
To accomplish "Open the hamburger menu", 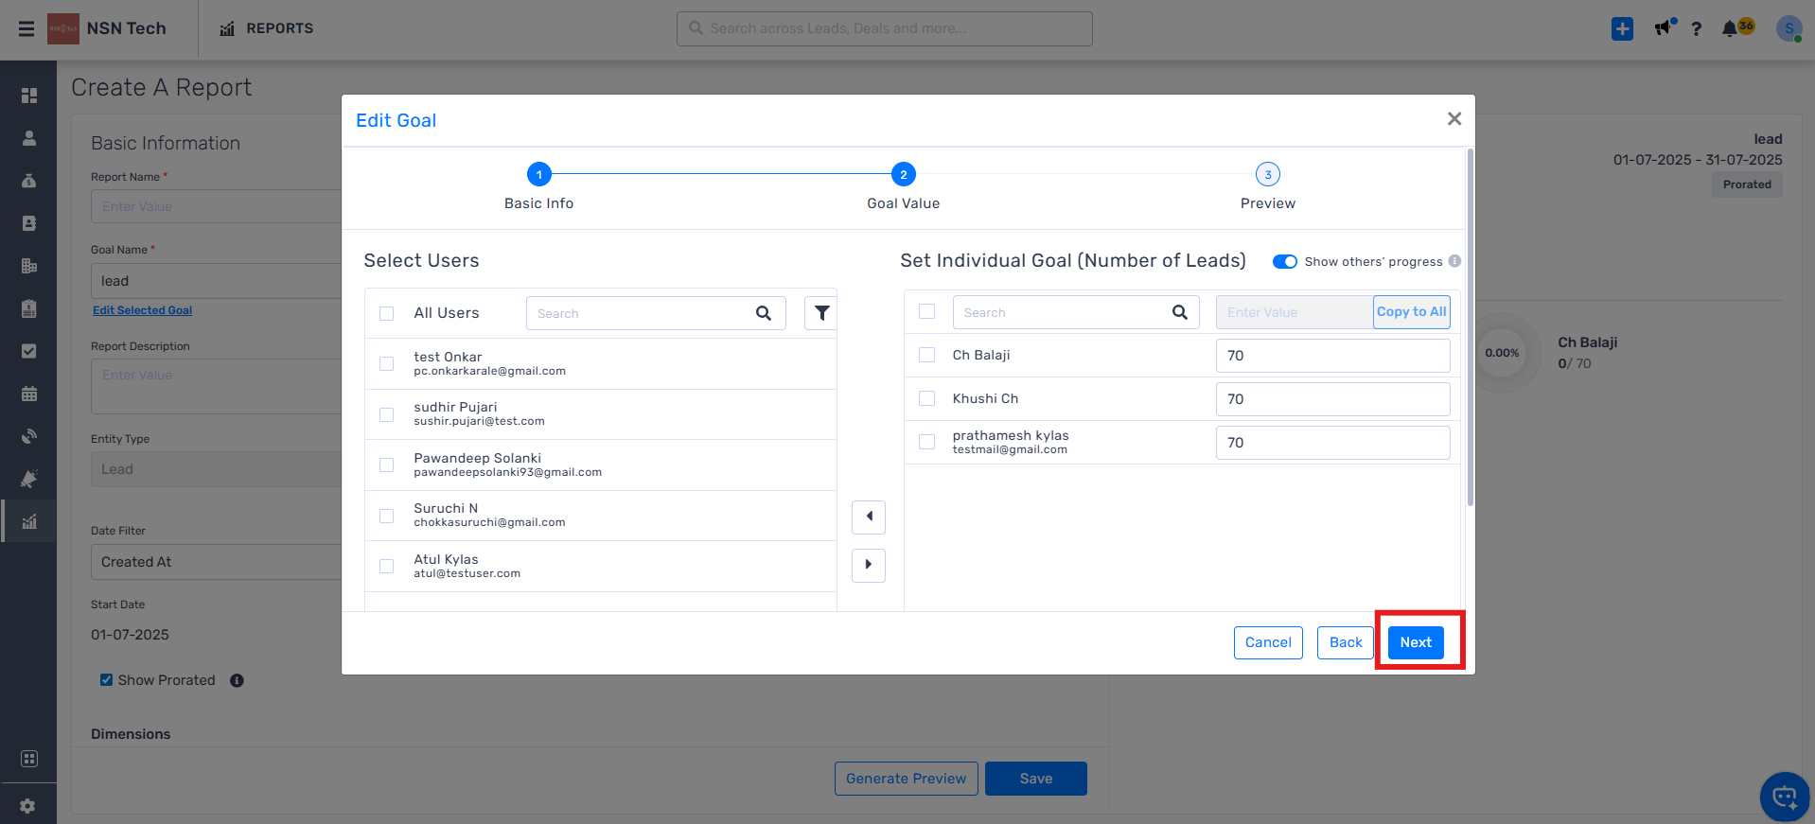I will pos(26,28).
